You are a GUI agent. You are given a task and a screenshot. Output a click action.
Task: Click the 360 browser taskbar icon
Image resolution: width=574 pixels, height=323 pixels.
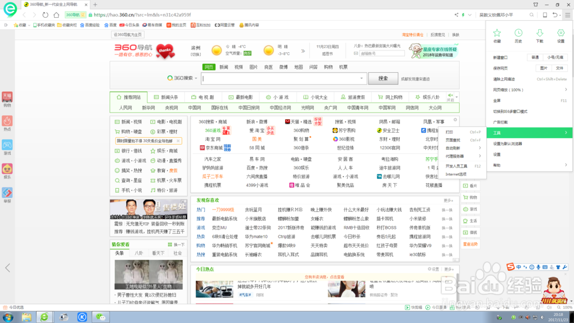(45, 317)
